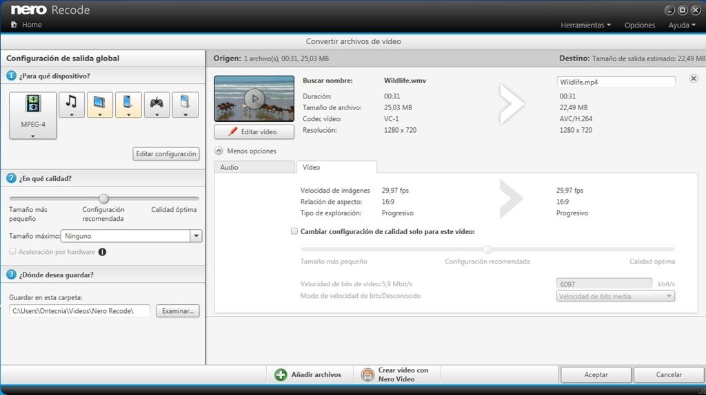This screenshot has width=706, height=395.
Task: Open the Herramientas dropdown menu
Action: pyautogui.click(x=585, y=25)
